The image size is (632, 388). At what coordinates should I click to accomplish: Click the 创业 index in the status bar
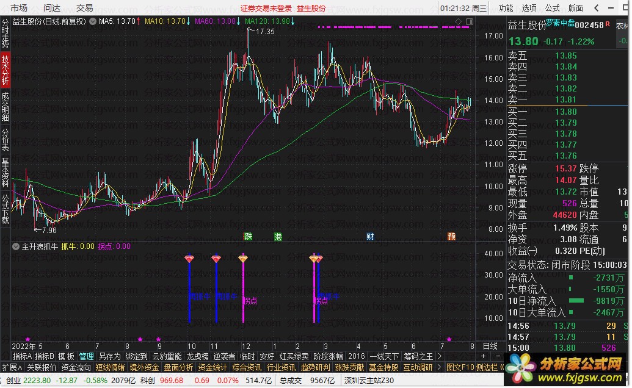click(13, 380)
